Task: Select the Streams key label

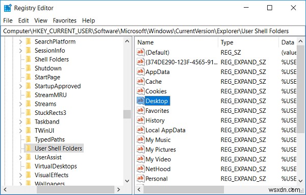Action: (45, 104)
